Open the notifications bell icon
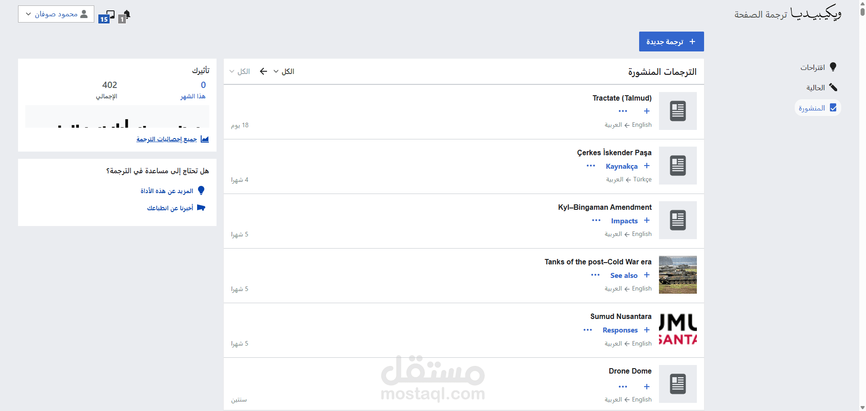The image size is (866, 411). point(124,16)
